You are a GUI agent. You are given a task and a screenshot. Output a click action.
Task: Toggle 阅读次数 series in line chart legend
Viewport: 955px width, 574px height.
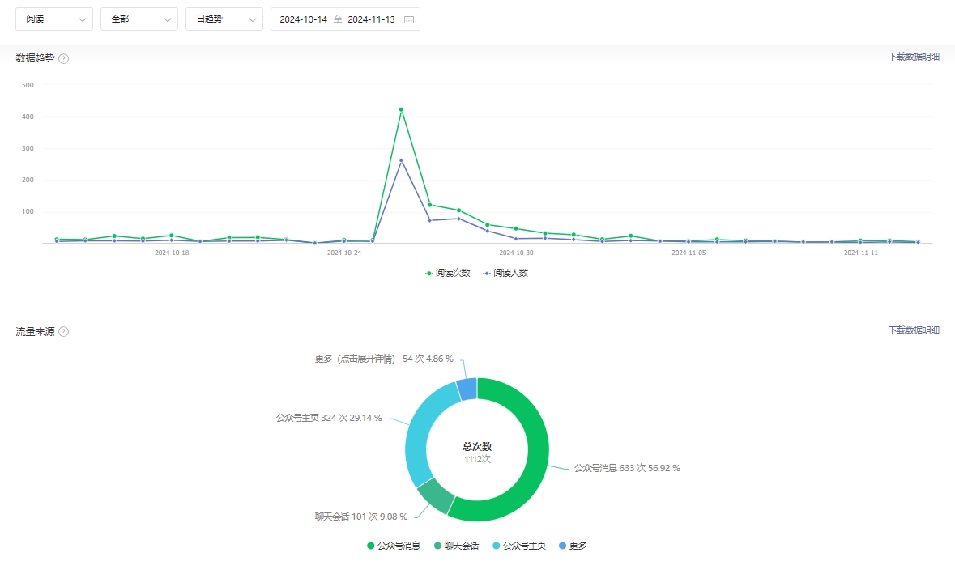448,274
